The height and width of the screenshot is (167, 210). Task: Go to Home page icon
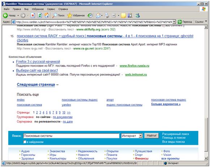tap(47, 15)
